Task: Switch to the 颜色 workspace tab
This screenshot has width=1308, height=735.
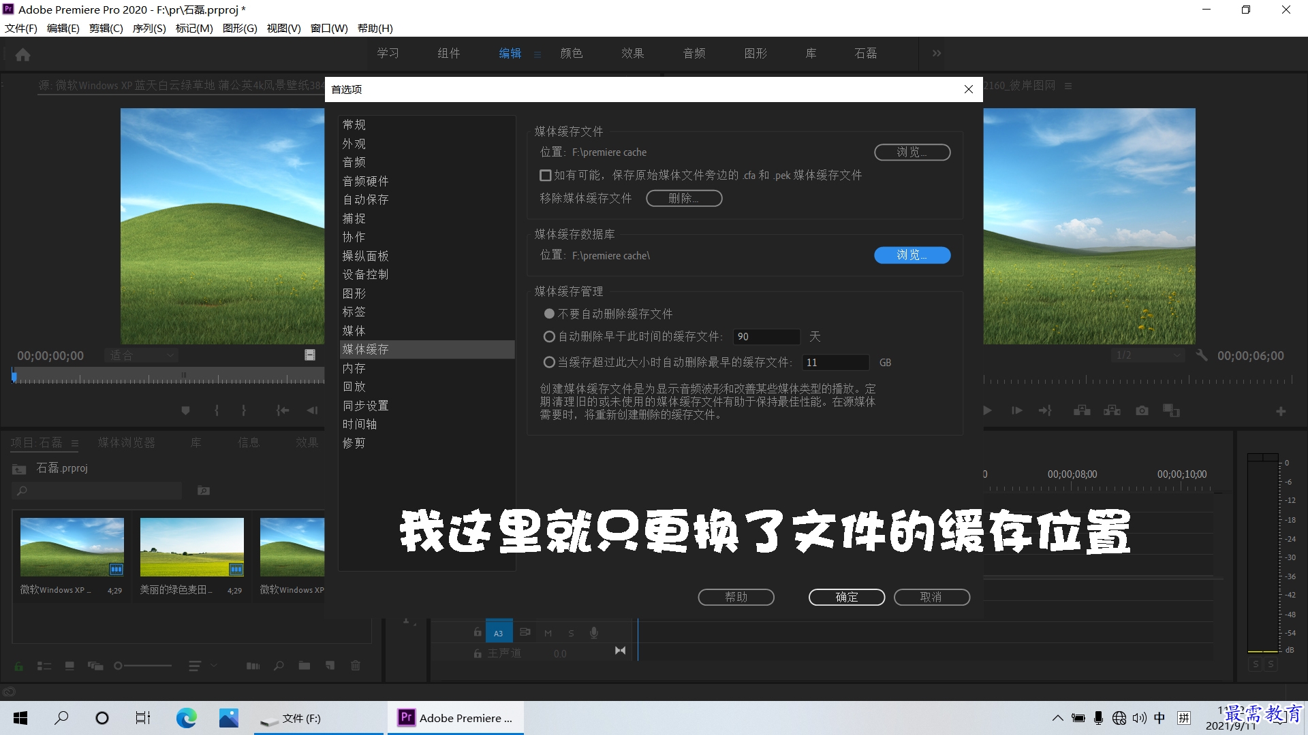Action: (572, 53)
